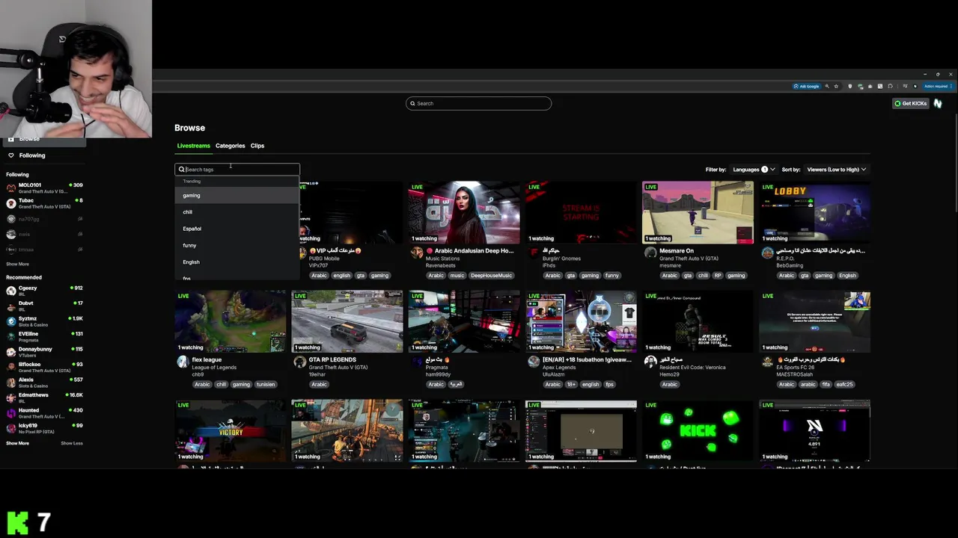
Task: Click Donnaybunny's avatar in Recommended
Action: pos(11,352)
